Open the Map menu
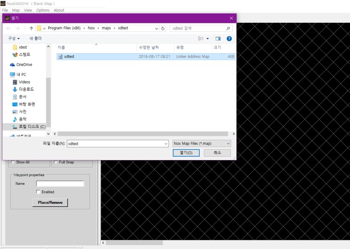The image size is (350, 249). pyautogui.click(x=16, y=10)
